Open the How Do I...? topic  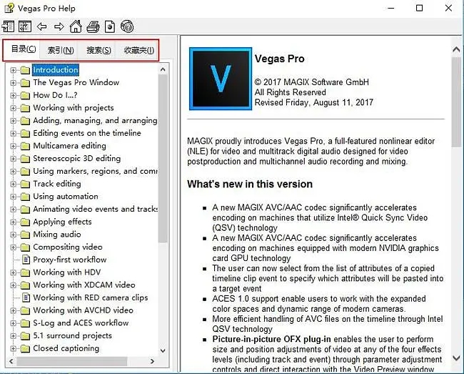click(x=55, y=95)
